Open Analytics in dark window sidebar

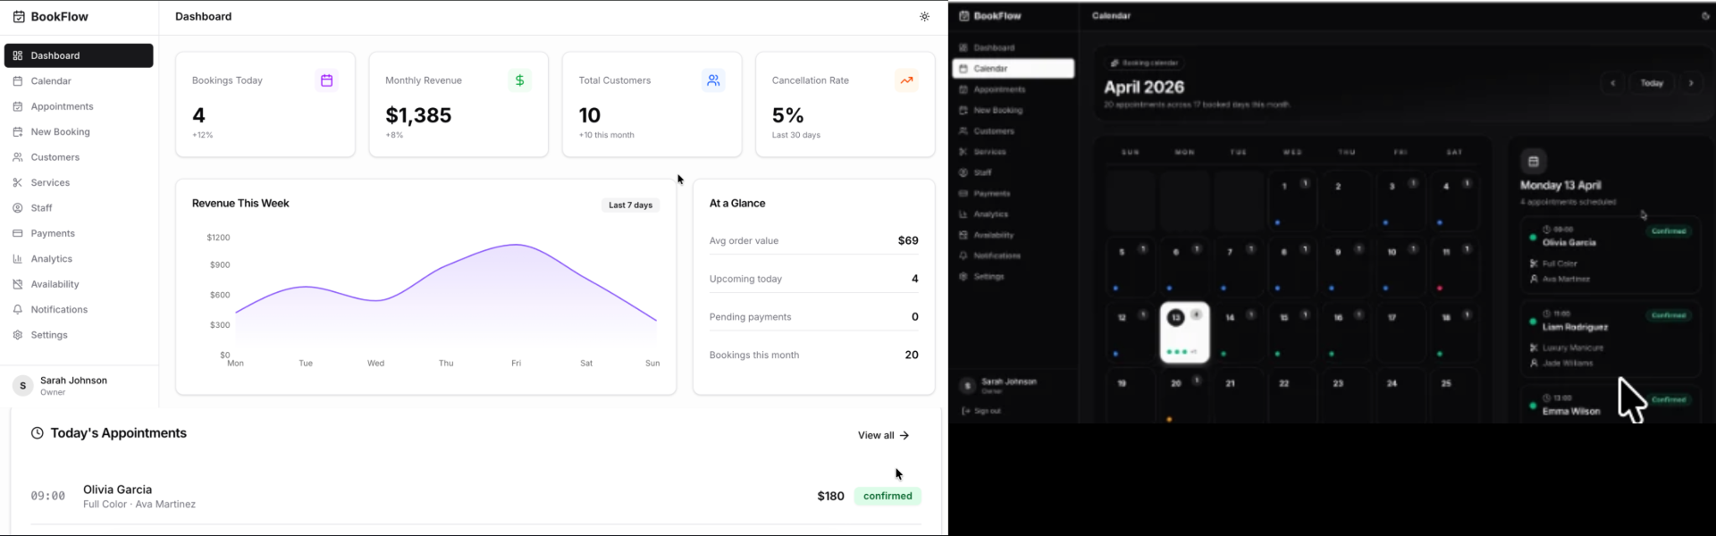(1014, 214)
